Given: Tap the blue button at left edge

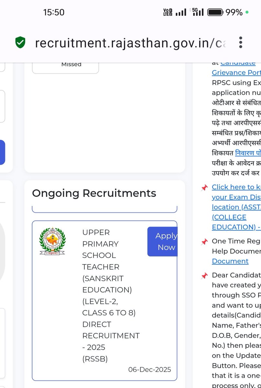Looking at the screenshot, I should click(2, 152).
